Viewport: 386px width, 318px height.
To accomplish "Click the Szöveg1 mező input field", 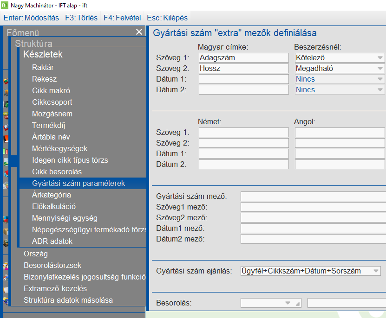I will [x=313, y=207].
